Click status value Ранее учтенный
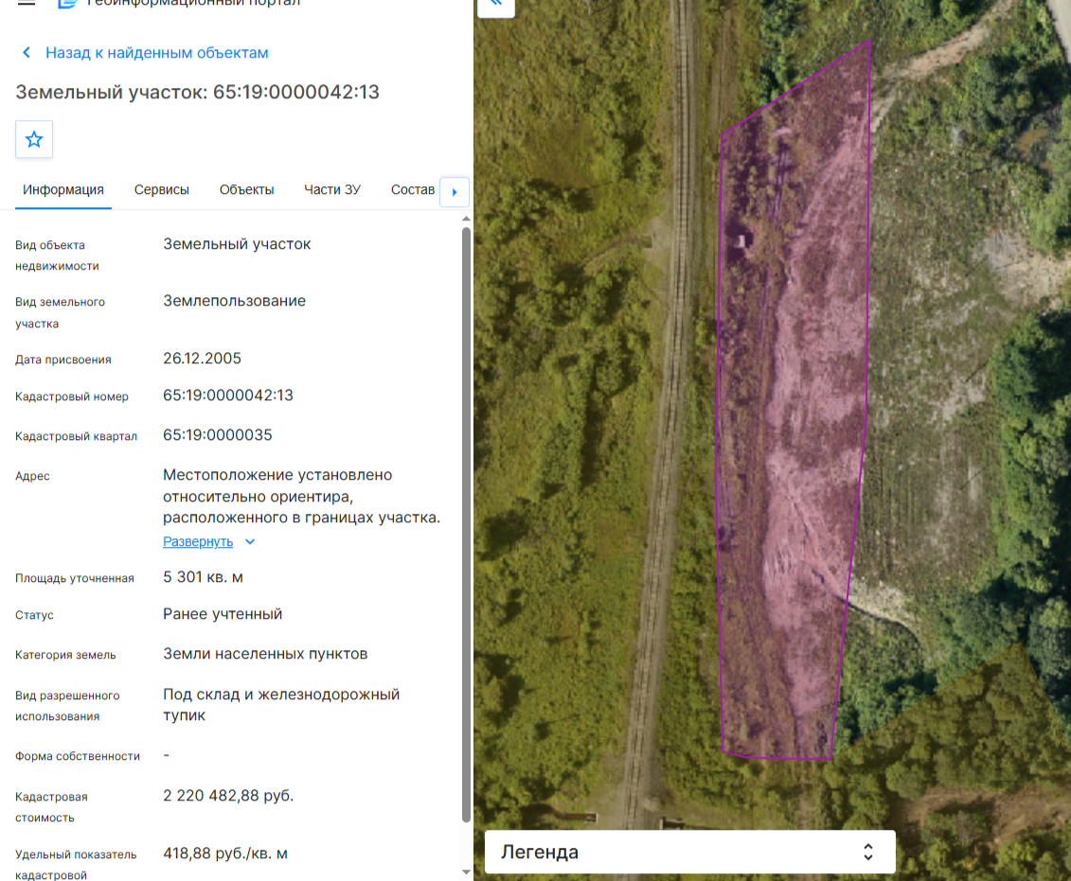Screen dimensions: 1071x881 pos(223,614)
